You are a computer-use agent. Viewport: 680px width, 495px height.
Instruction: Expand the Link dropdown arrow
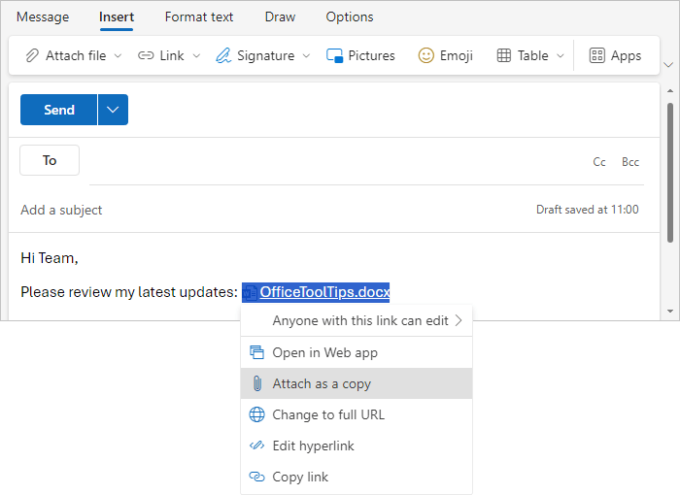coord(196,56)
